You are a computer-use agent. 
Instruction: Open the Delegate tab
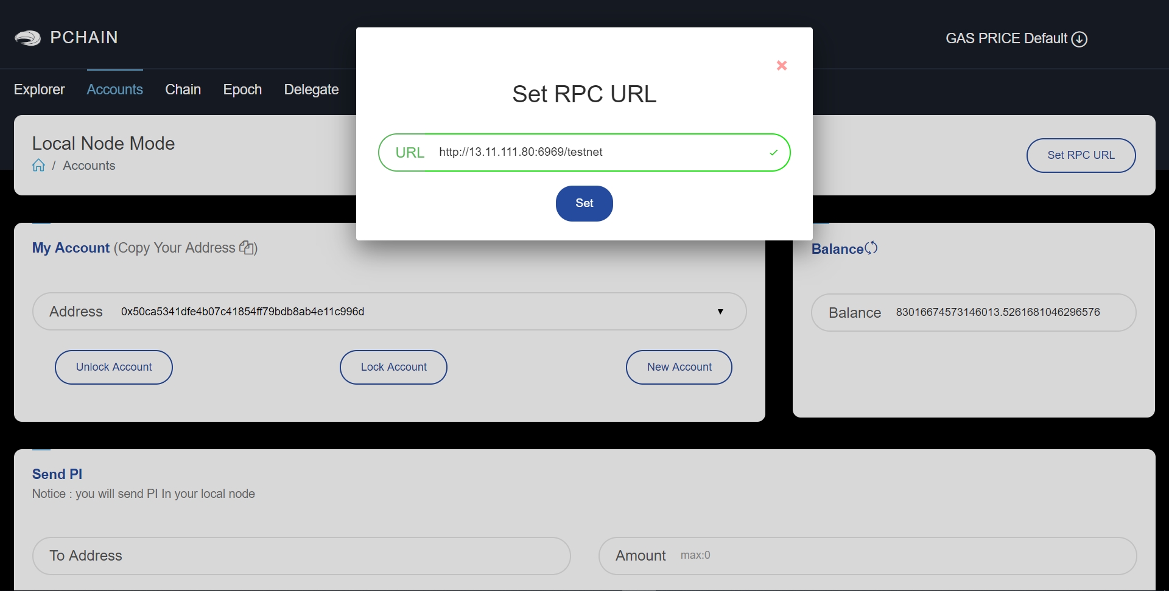coord(311,89)
